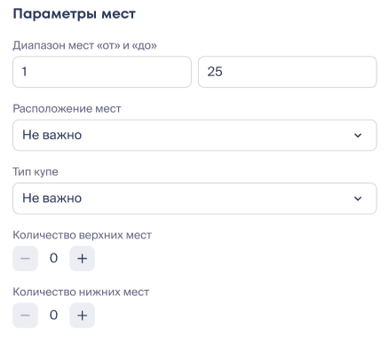Click the 'Расположение мест' field label

tap(67, 109)
